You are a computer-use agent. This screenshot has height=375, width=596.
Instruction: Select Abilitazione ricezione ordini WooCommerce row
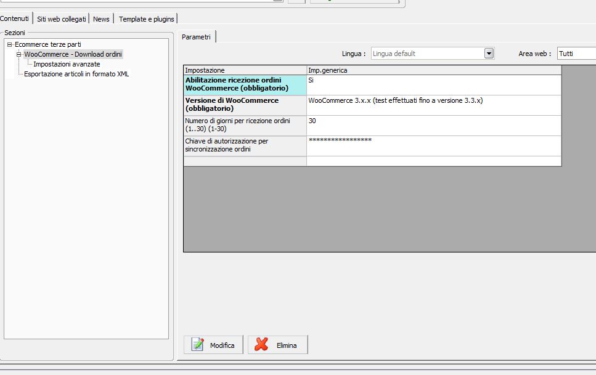[245, 85]
